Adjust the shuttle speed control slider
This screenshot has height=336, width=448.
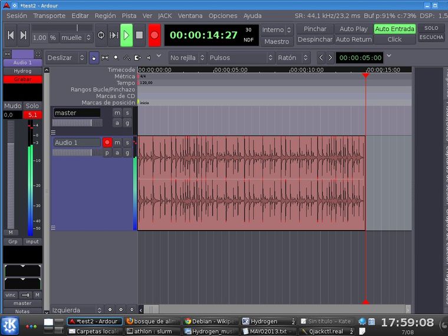point(62,28)
